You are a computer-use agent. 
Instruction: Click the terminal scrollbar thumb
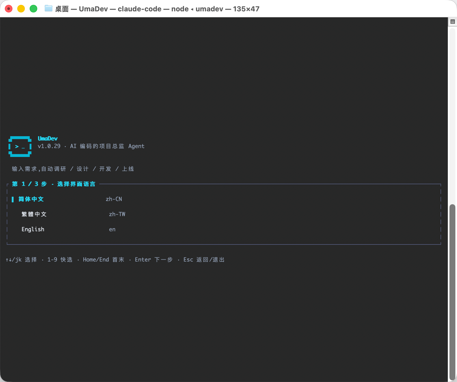point(452,292)
